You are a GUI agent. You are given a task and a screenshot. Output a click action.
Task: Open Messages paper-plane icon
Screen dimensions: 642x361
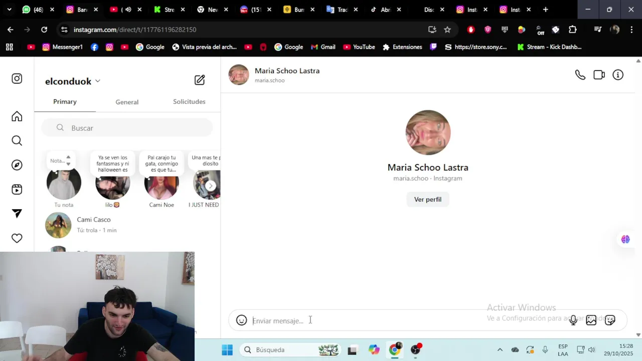tap(17, 214)
